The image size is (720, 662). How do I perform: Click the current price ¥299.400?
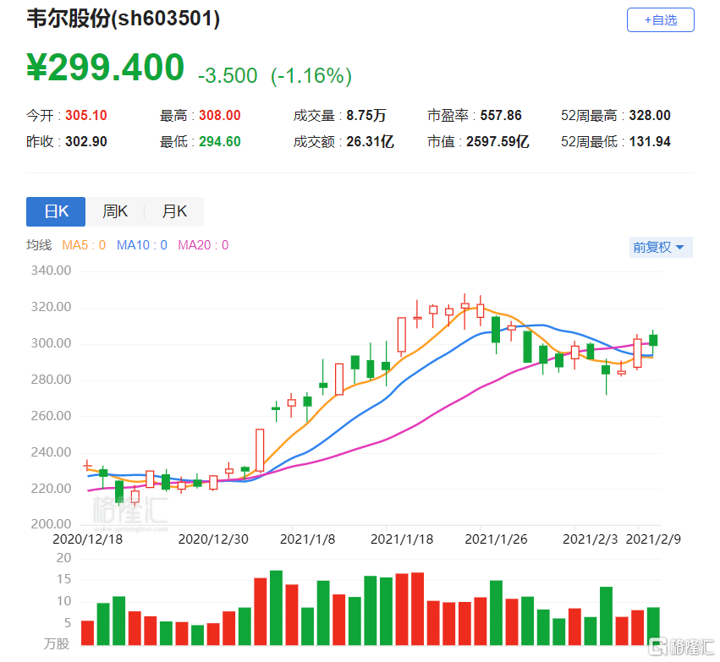click(105, 68)
